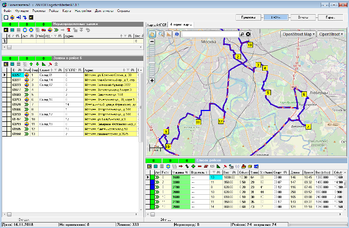Image resolution: width=349 pixels, height=228 pixels.
Task: Click the blue stepped down-arrow icon in main toolbar
Action: [x=25, y=17]
